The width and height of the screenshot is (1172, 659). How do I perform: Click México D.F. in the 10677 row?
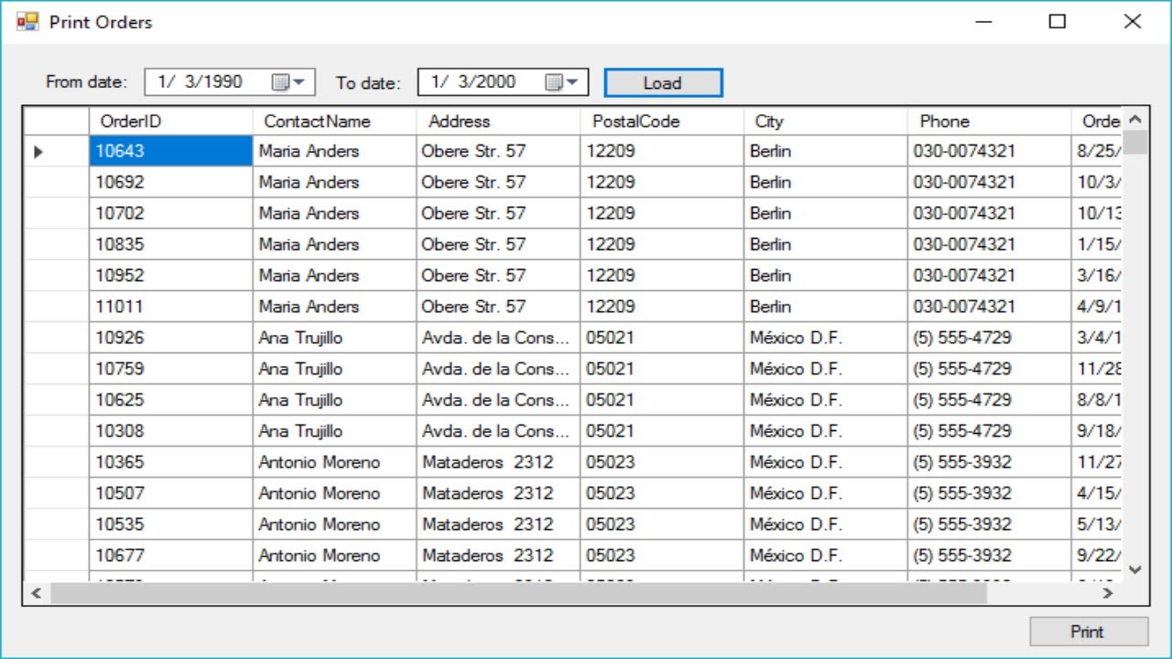point(826,556)
